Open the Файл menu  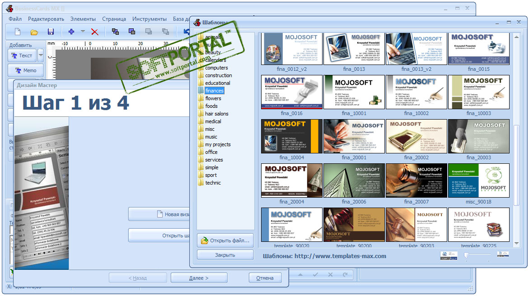point(15,19)
